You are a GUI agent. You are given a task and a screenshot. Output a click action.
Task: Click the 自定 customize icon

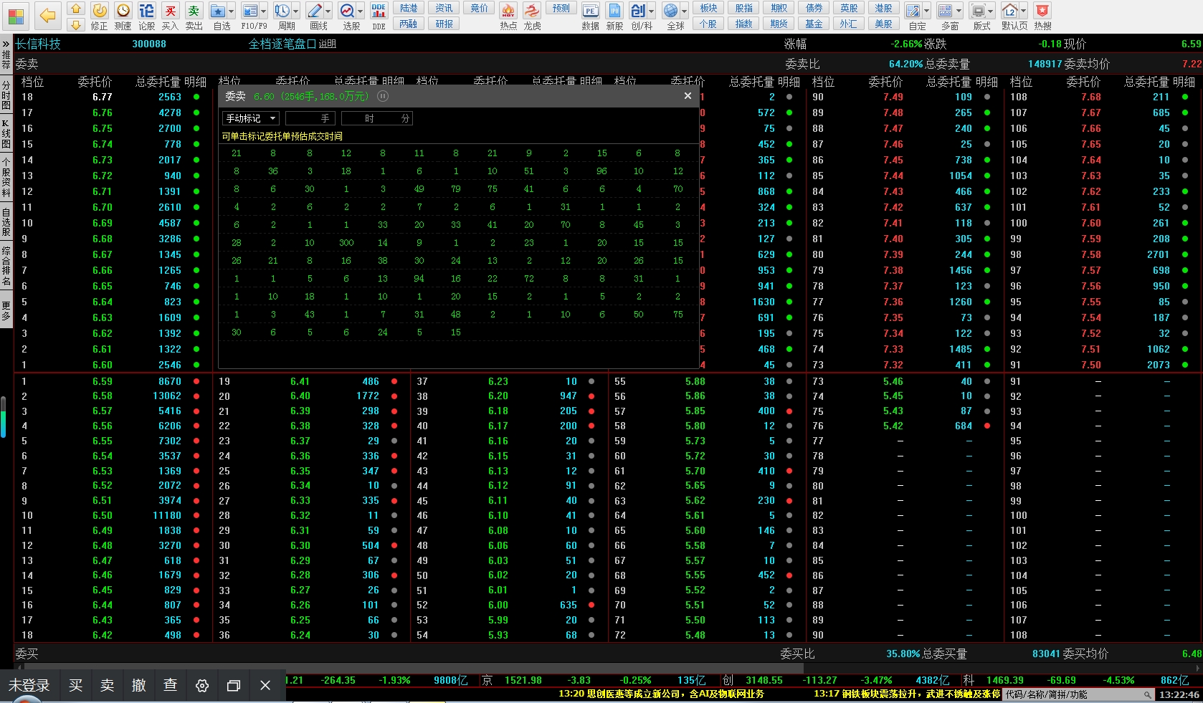point(913,11)
